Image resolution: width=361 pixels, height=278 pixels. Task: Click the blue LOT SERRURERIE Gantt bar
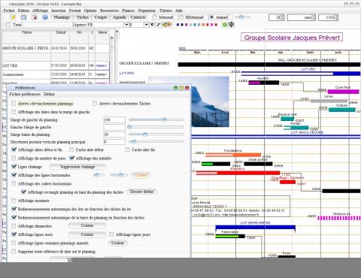[x=255, y=228]
